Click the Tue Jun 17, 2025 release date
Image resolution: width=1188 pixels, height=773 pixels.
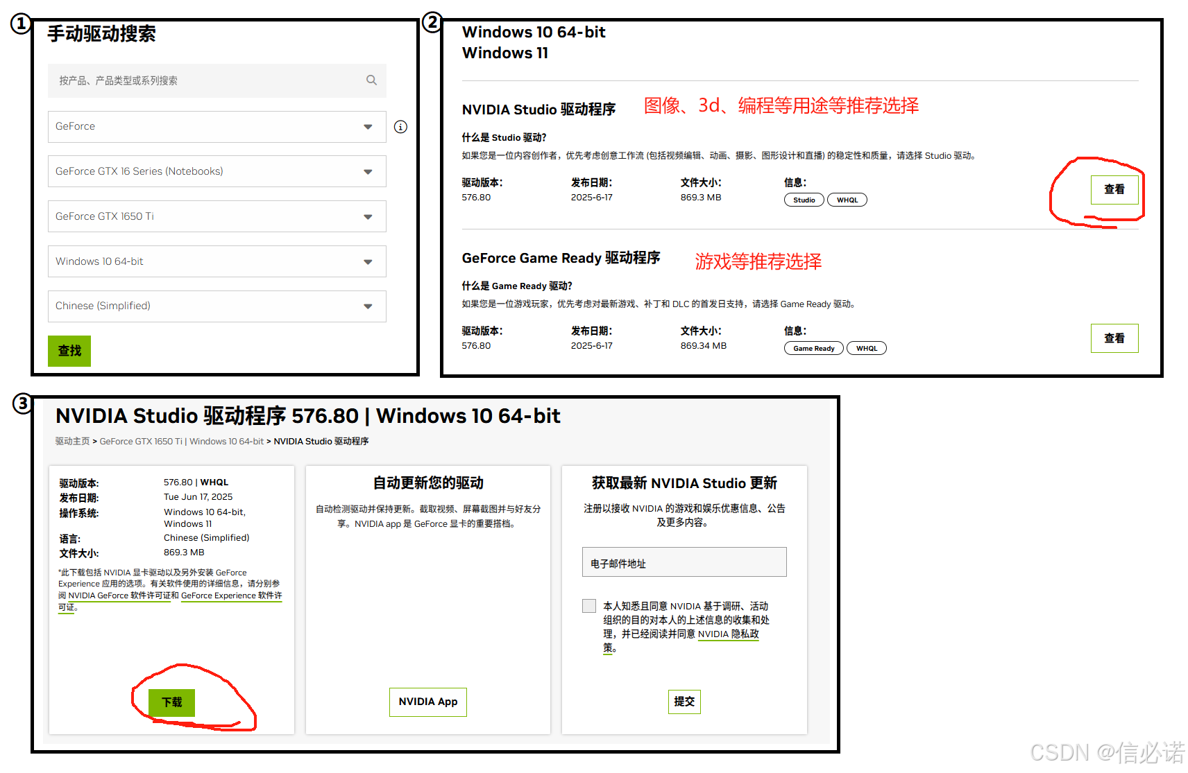(x=198, y=497)
